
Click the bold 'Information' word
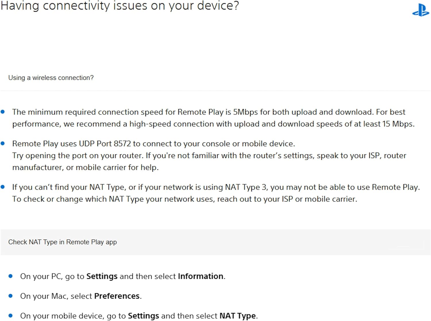click(201, 276)
